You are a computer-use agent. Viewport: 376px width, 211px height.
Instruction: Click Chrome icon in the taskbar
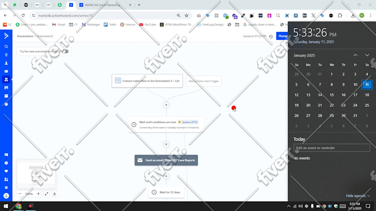(x=18, y=206)
